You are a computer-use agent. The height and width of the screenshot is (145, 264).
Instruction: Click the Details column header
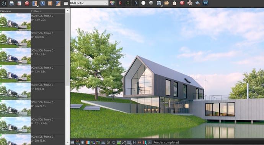coord(48,11)
